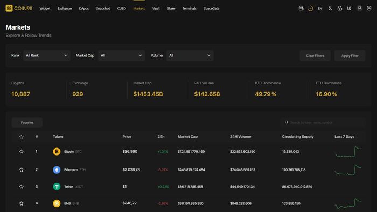
Task: Sort by Price column header
Action: [127, 136]
